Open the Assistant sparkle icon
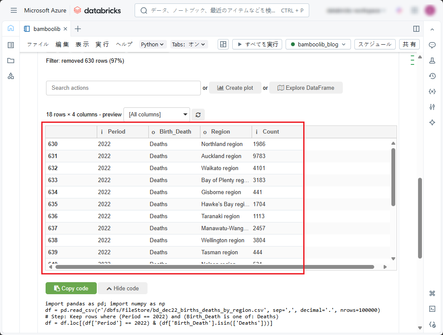Image resolution: width=443 pixels, height=335 pixels. pyautogui.click(x=432, y=122)
